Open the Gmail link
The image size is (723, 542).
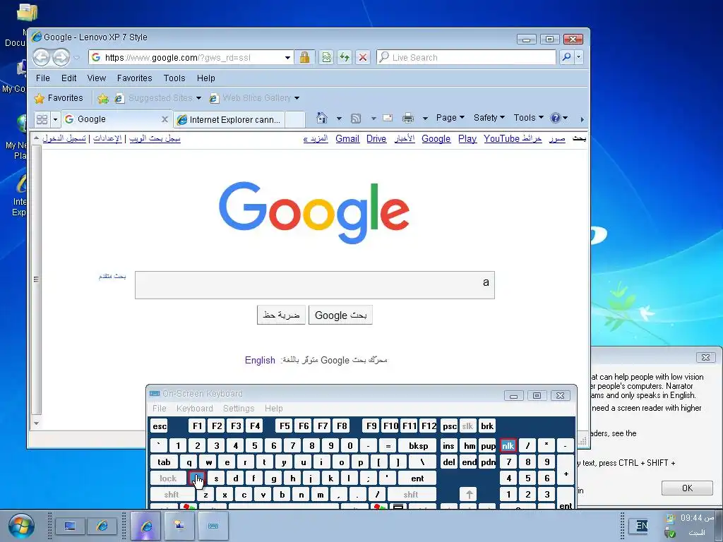point(347,139)
